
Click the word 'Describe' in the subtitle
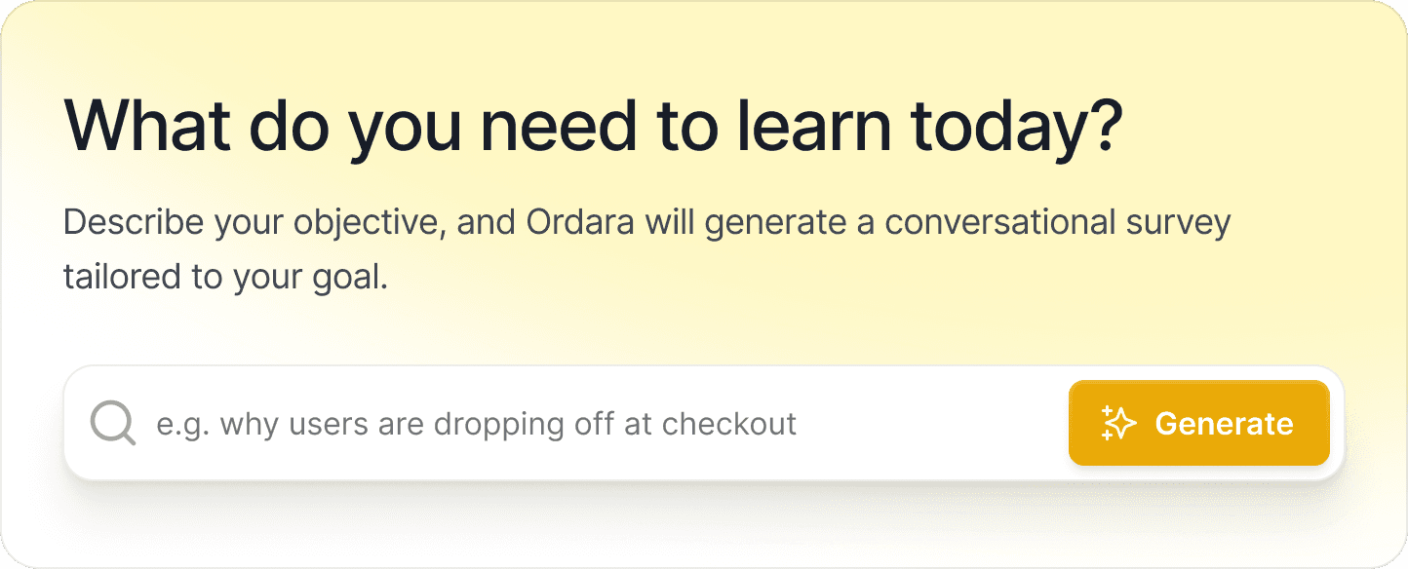tap(134, 222)
